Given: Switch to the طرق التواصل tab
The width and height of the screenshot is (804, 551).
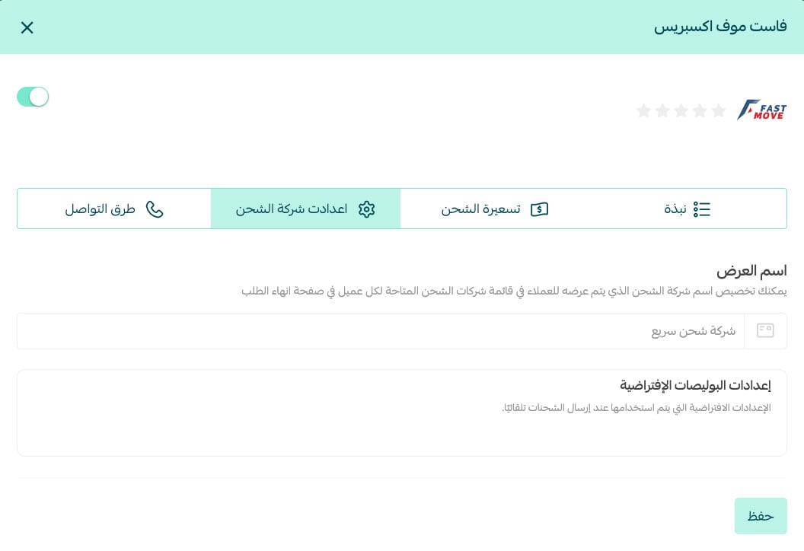Looking at the screenshot, I should pyautogui.click(x=114, y=209).
